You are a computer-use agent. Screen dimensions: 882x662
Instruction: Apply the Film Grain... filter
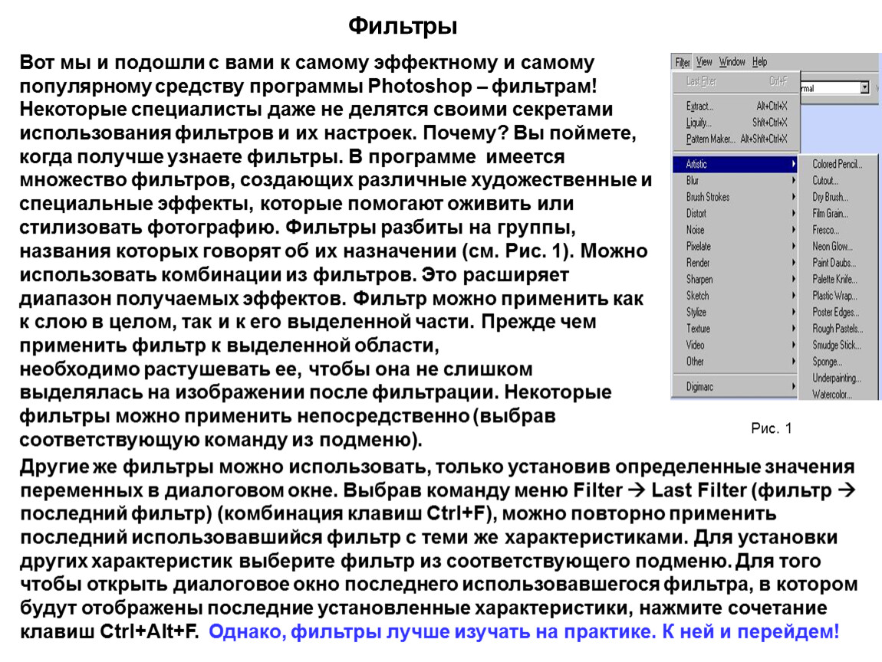click(x=838, y=214)
